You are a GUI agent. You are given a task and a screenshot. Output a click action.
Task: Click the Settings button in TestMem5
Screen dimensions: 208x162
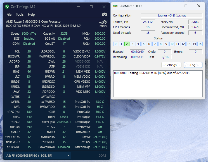click(x=171, y=65)
